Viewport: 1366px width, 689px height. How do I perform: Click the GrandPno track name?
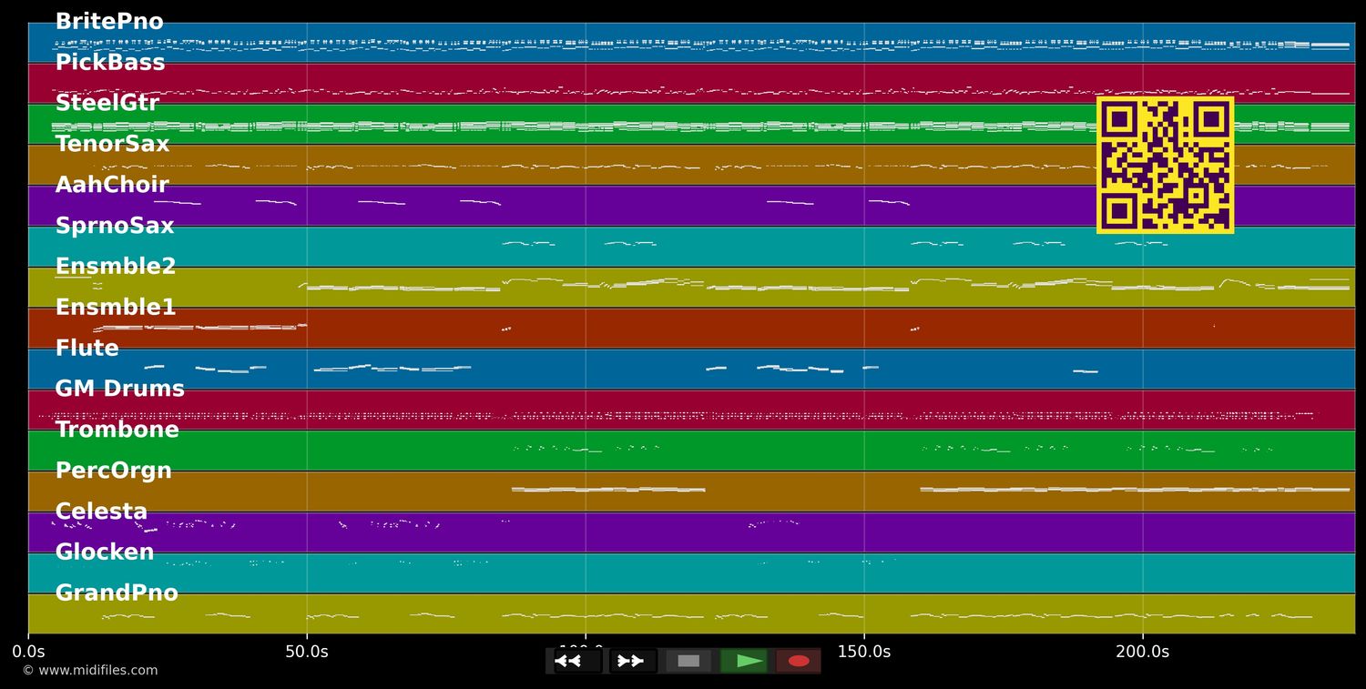(117, 593)
